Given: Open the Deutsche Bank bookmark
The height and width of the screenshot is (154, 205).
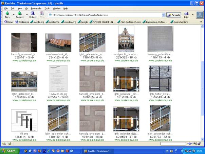Looking at the screenshot, I should coord(179,22).
